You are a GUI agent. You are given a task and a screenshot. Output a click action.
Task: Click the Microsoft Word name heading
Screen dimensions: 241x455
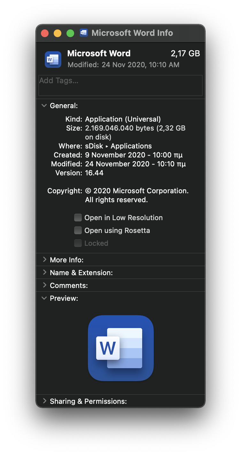[99, 53]
